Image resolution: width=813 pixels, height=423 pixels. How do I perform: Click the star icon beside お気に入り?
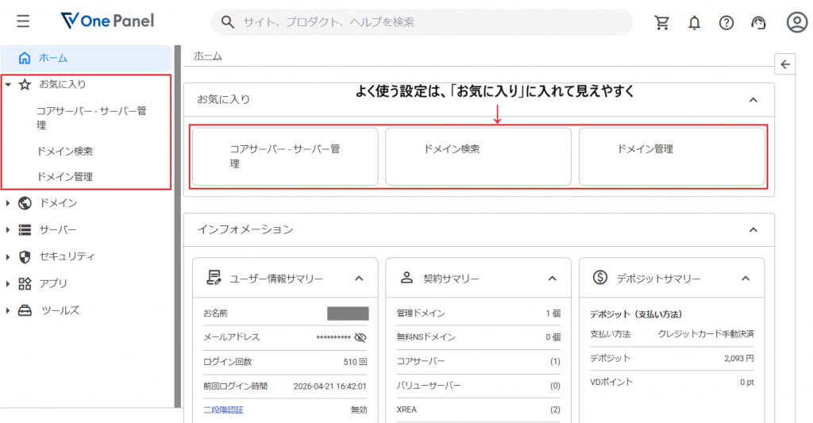pyautogui.click(x=25, y=84)
